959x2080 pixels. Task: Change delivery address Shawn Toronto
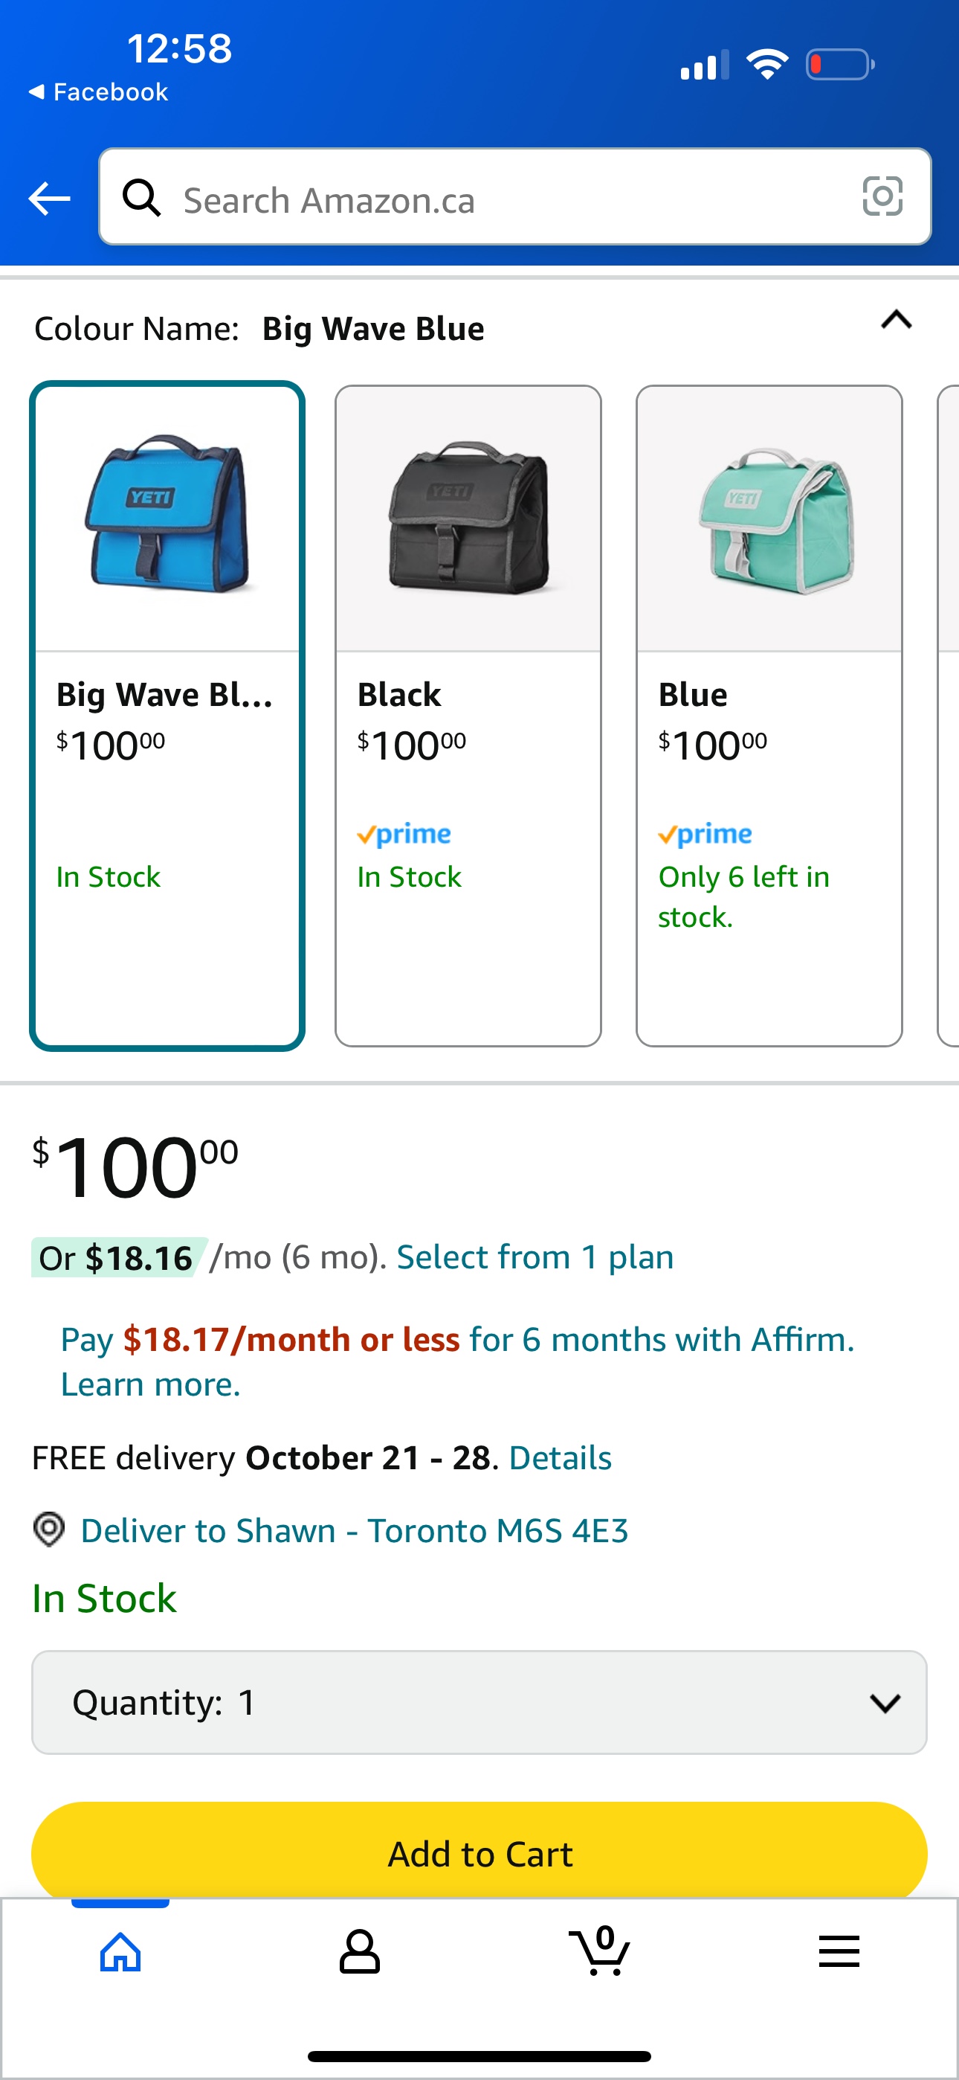pos(355,1530)
